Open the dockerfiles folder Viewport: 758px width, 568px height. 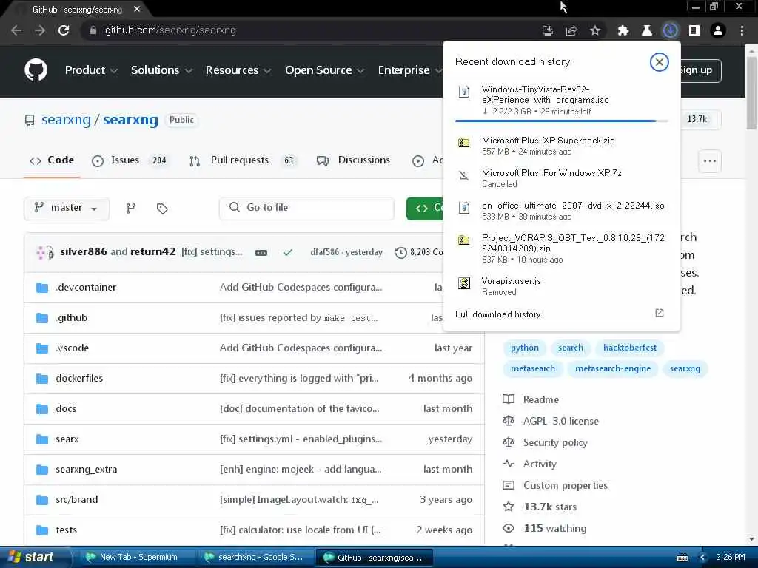coord(79,378)
